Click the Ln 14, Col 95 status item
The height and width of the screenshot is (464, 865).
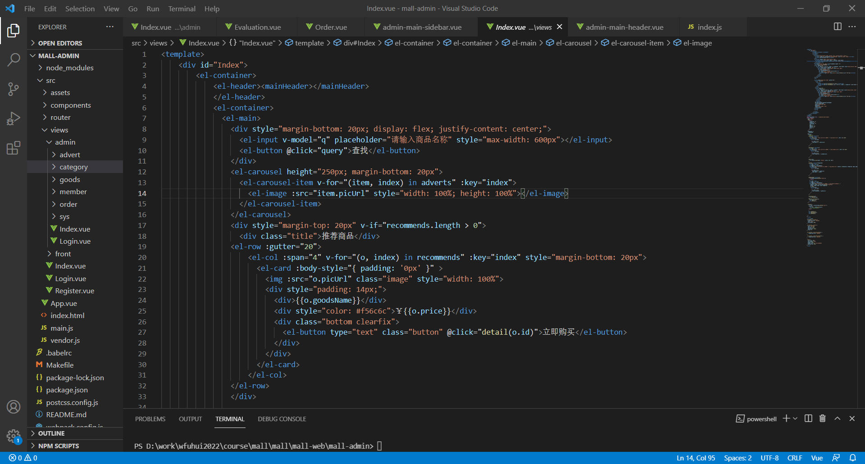[696, 458]
